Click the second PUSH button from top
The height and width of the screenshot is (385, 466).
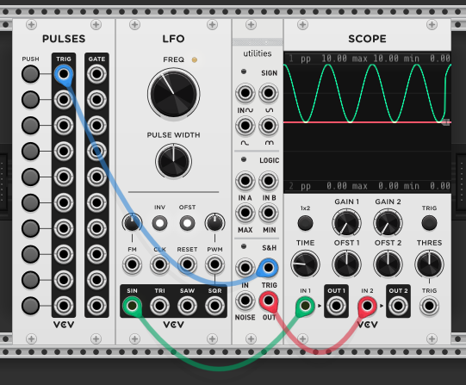[x=31, y=100]
